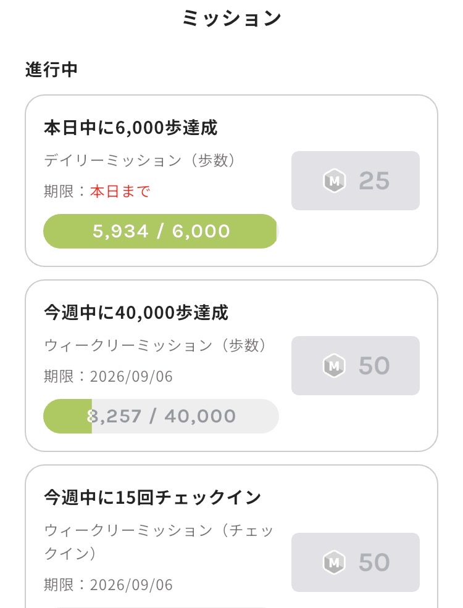
Task: Tap the ウィークリーミッション（歩数） label
Action: pos(156,345)
